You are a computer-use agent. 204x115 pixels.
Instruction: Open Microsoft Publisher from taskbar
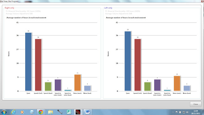69,112
